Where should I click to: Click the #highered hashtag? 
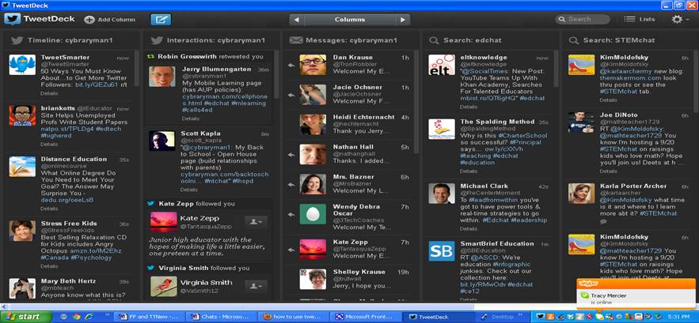click(x=56, y=135)
